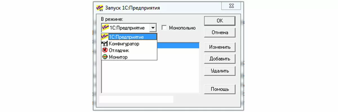This screenshot has width=338, height=112.
Task: Pick the Отладчик text entry
Action: pos(119,50)
